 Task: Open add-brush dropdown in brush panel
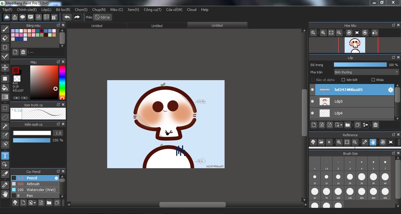point(35,203)
